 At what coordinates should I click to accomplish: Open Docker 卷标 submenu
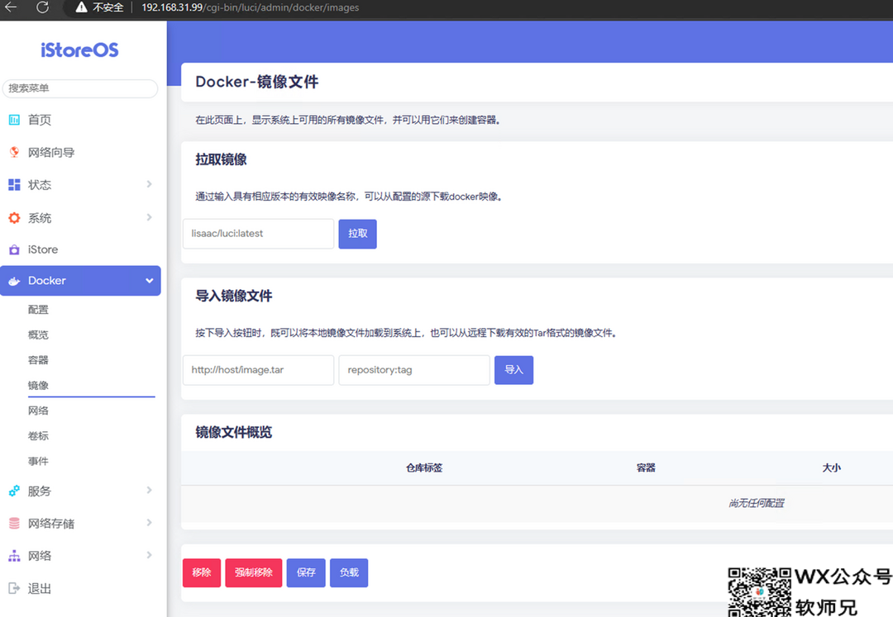38,436
